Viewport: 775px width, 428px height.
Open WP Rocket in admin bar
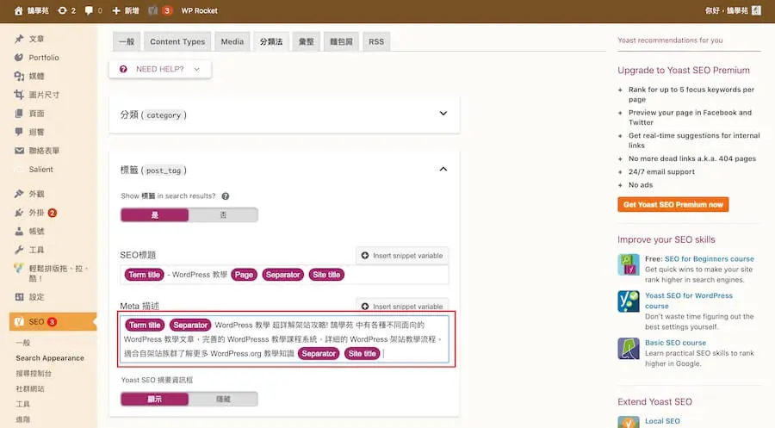[x=199, y=10]
